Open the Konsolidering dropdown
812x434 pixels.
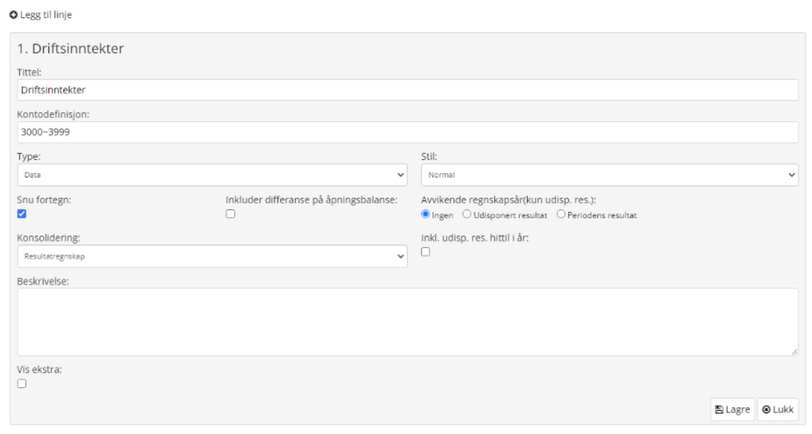212,256
